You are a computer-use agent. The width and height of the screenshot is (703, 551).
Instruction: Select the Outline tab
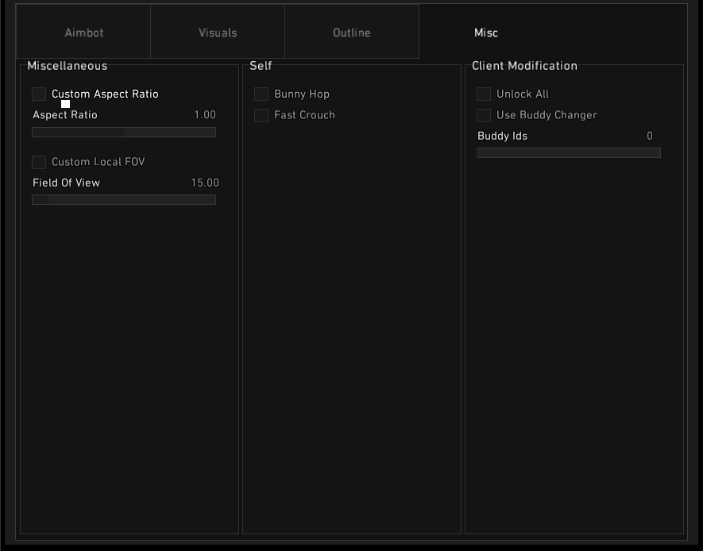tap(351, 33)
